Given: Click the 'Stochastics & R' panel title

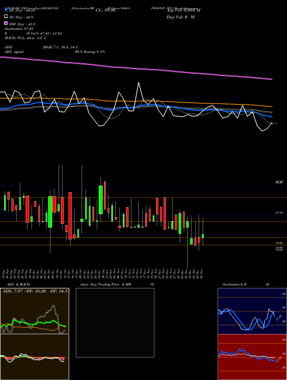Looking at the screenshot, I should (235, 284).
